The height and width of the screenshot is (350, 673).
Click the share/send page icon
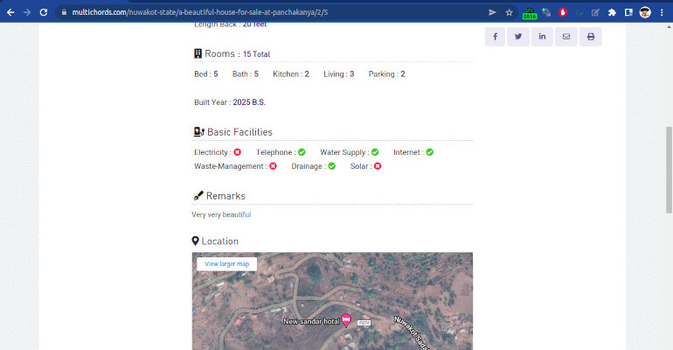[x=492, y=12]
